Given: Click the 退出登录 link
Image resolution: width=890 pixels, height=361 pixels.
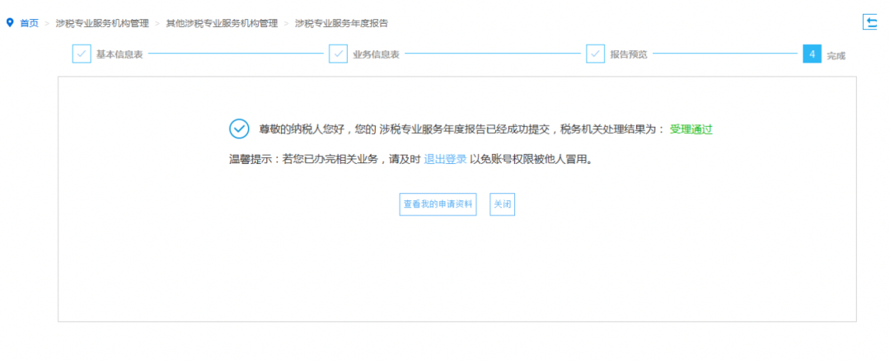Looking at the screenshot, I should 445,160.
